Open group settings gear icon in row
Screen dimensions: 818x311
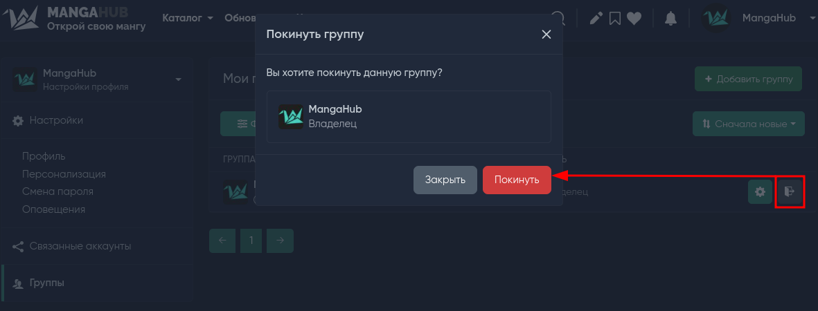point(760,191)
